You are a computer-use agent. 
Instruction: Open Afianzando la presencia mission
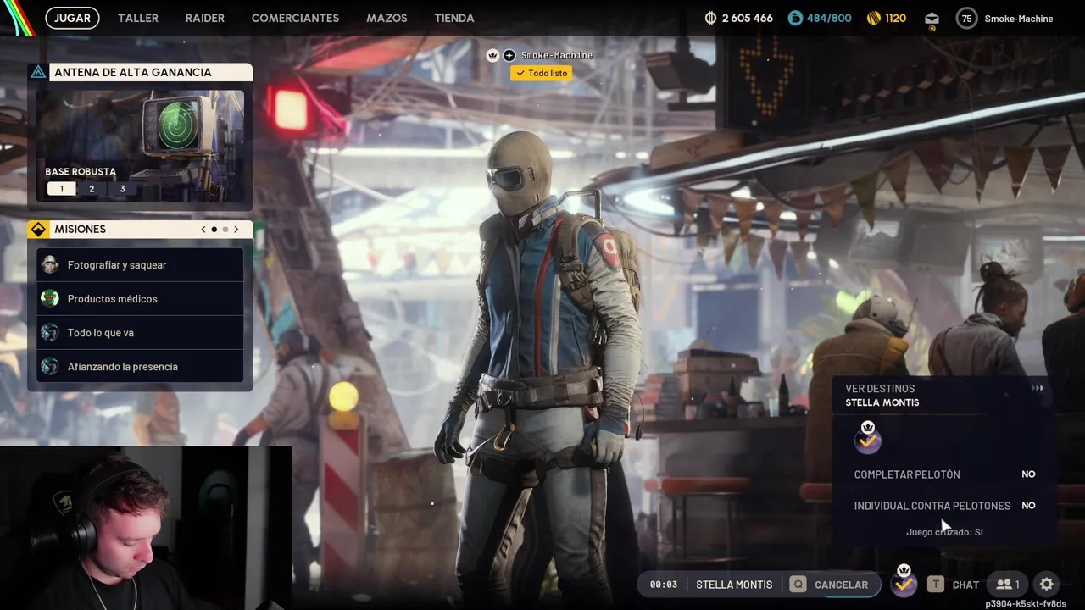pos(141,367)
